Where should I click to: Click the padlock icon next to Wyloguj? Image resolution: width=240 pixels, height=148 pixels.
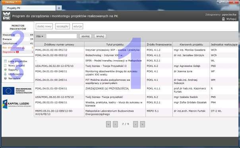pyautogui.click(x=223, y=19)
